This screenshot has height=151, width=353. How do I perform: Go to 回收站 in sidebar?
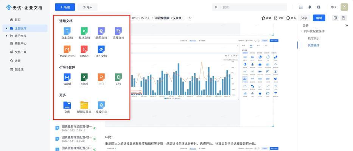click(19, 69)
